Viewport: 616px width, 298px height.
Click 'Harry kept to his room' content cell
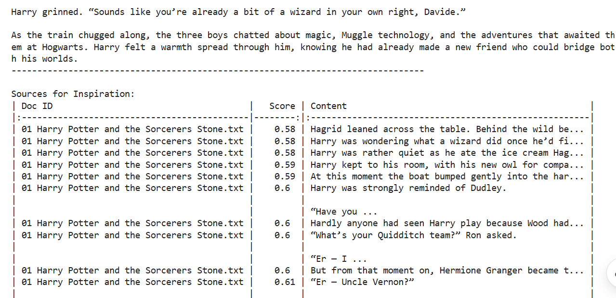(446, 165)
